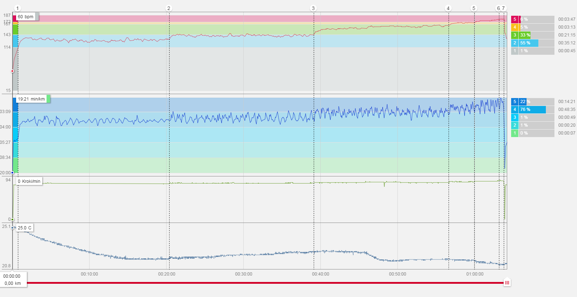
Task: Click the yellow heart rate zone 4 swatch
Action: coord(515,27)
